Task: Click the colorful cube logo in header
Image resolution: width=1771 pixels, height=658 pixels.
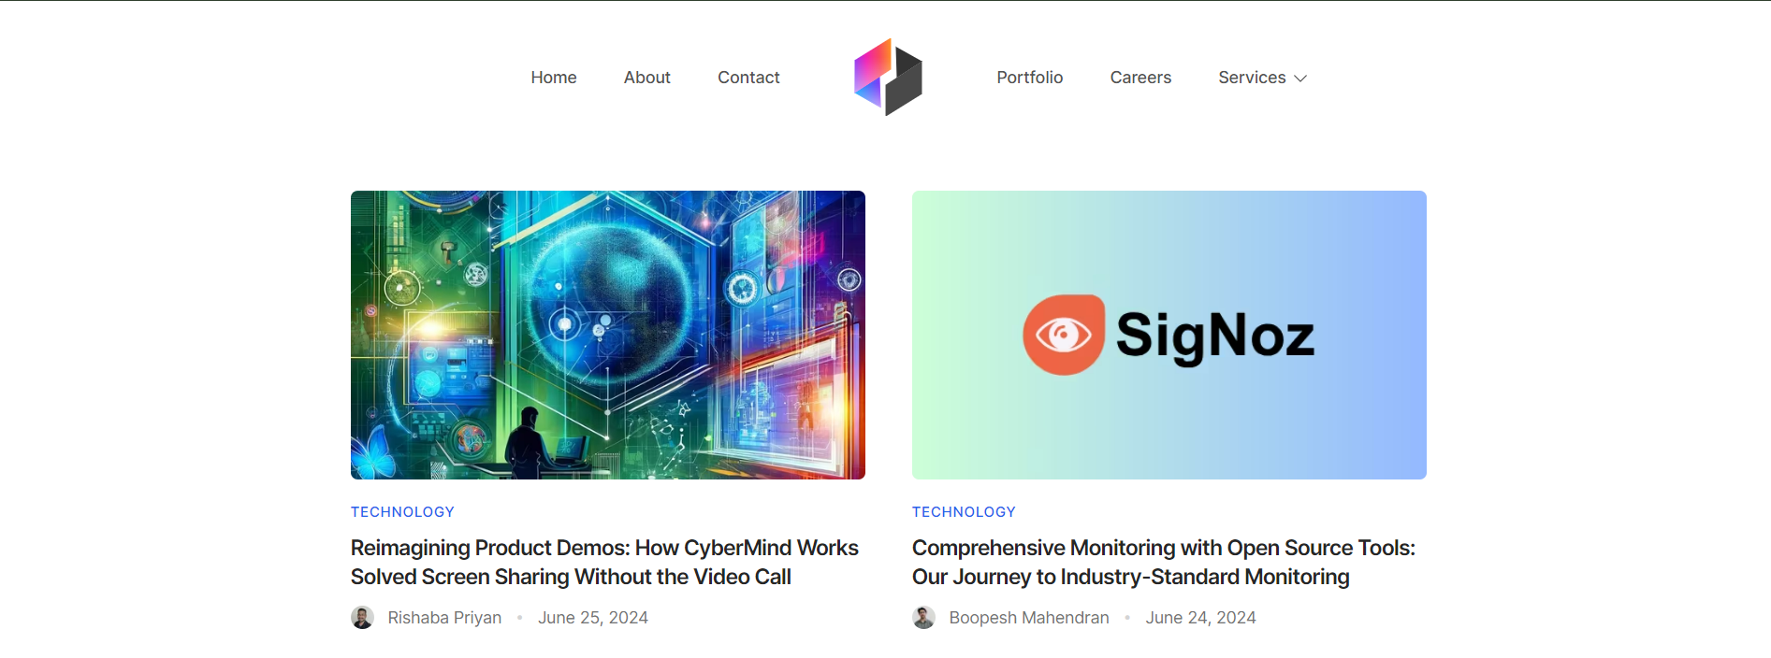Action: [x=888, y=77]
